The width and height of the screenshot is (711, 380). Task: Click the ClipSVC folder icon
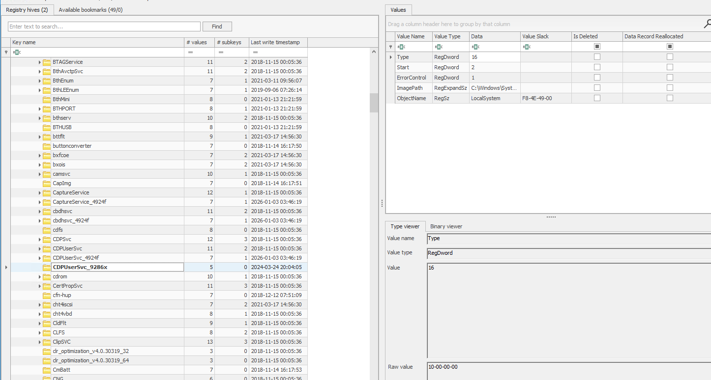point(47,342)
